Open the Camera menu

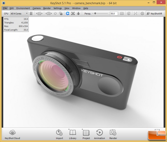[x=37, y=8]
